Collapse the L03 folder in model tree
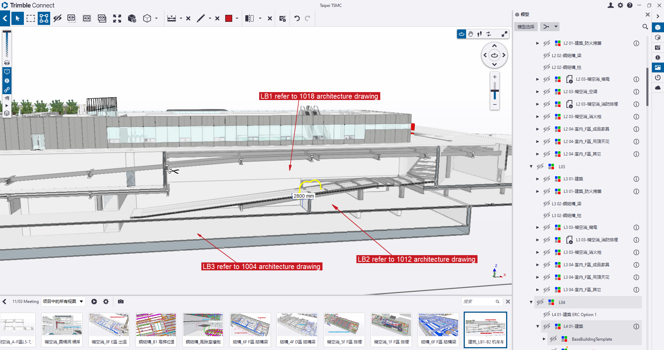The image size is (664, 350). [x=531, y=167]
